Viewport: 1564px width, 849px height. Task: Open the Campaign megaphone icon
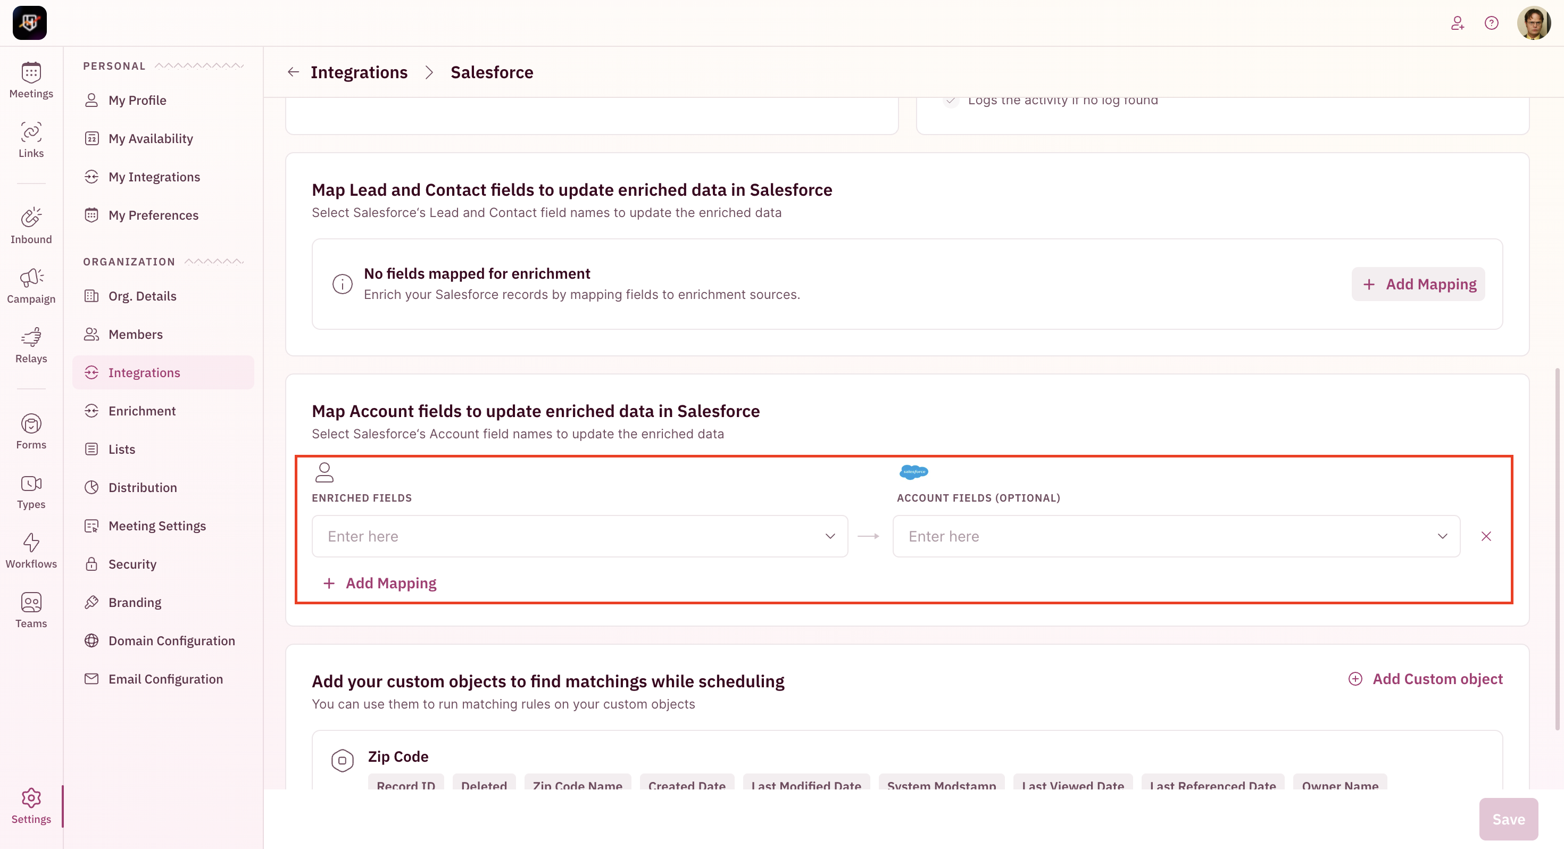(31, 286)
